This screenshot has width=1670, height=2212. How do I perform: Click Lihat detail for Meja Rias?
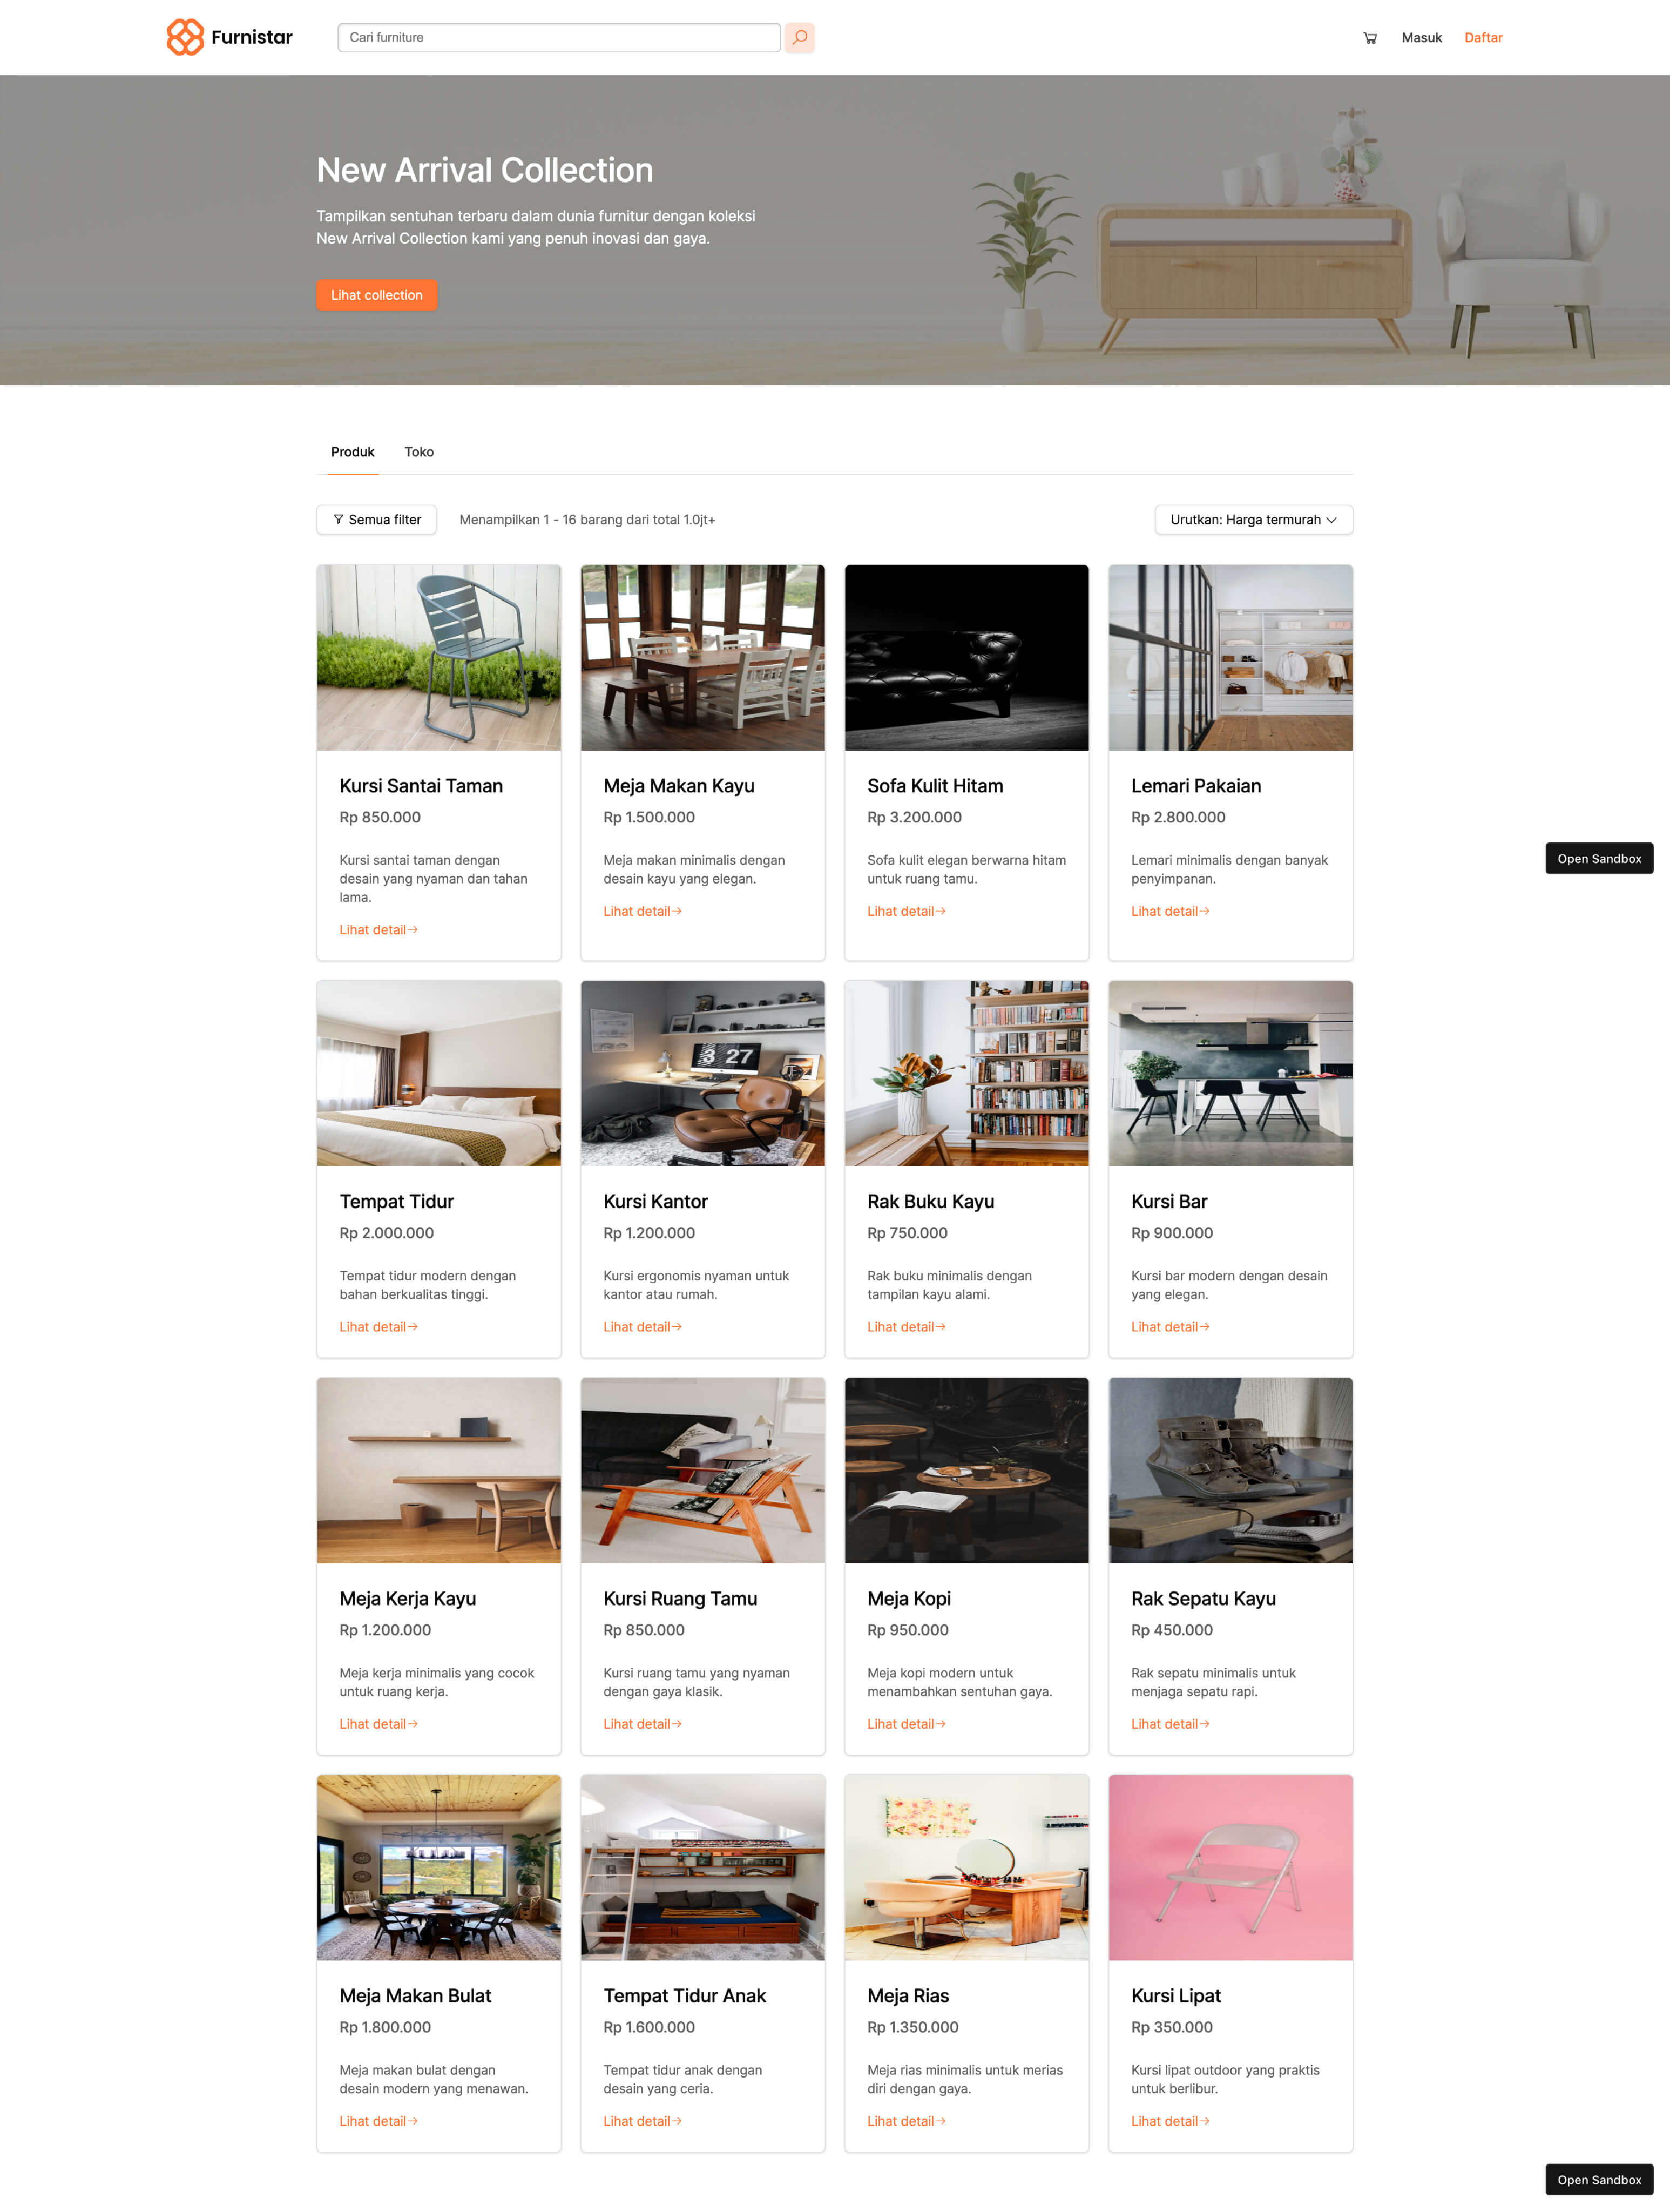point(907,2121)
